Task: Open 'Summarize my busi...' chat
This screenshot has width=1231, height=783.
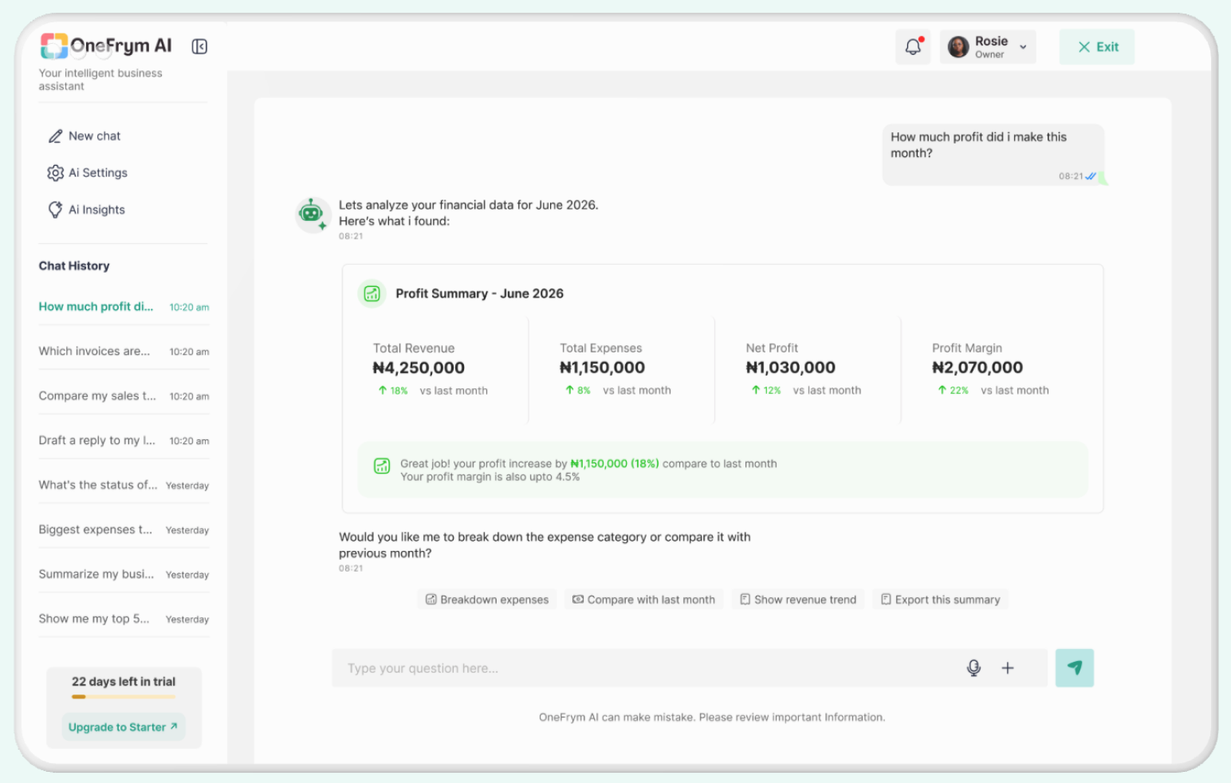Action: [x=124, y=575]
